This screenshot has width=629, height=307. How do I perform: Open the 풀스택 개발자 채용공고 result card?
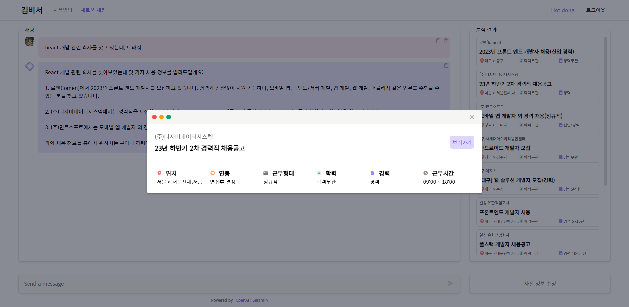click(x=538, y=242)
